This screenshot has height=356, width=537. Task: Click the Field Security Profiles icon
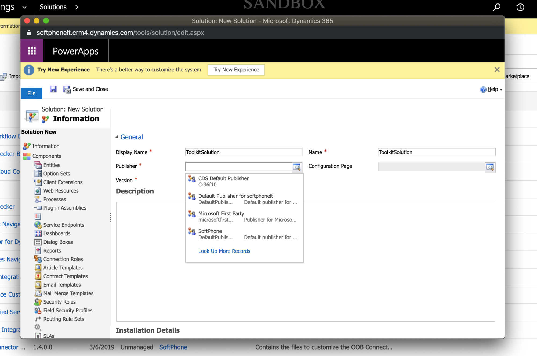tap(38, 311)
